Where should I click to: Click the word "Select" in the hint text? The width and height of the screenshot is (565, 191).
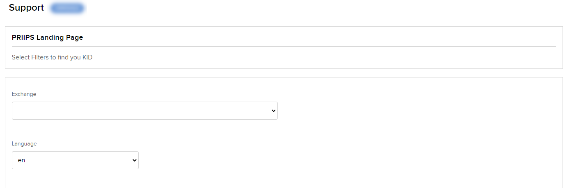pos(21,57)
